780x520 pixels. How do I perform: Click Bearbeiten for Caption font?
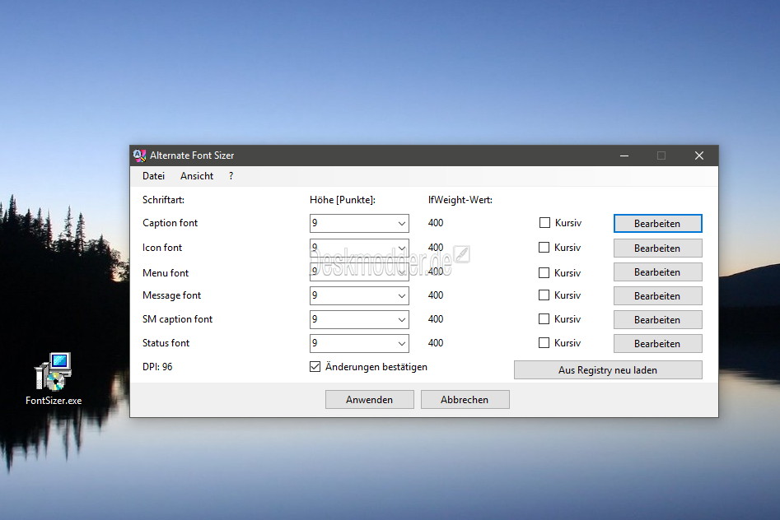pyautogui.click(x=657, y=224)
